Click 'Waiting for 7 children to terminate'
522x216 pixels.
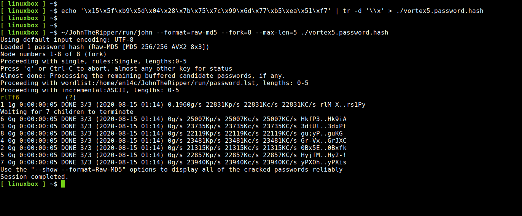[x=67, y=112]
